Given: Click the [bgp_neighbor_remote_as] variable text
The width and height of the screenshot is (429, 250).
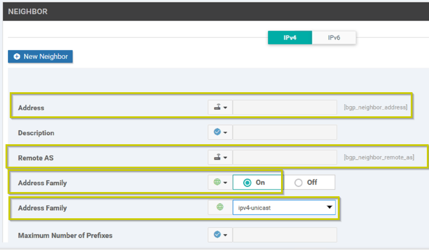Looking at the screenshot, I should click(x=379, y=157).
